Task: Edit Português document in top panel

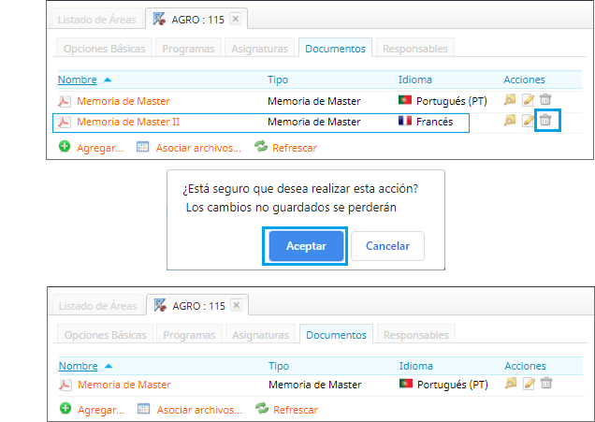Action: point(528,100)
